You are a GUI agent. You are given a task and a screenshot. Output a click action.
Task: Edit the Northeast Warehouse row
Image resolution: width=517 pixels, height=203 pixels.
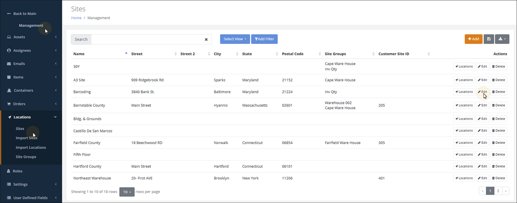(x=482, y=178)
